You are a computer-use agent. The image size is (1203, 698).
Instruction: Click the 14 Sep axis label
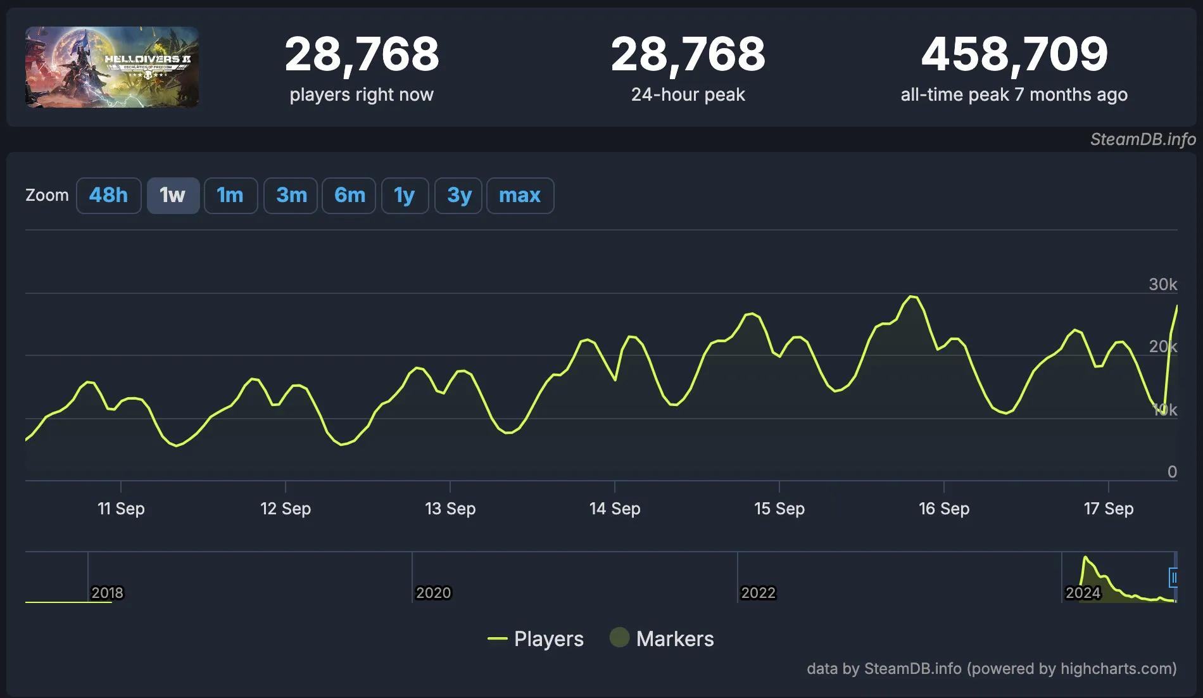click(x=615, y=509)
